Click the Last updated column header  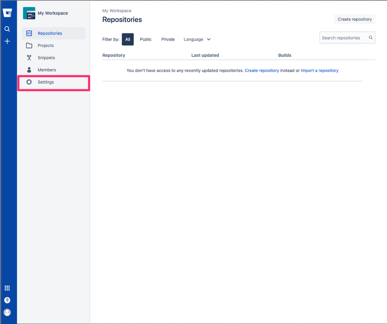pyautogui.click(x=205, y=55)
